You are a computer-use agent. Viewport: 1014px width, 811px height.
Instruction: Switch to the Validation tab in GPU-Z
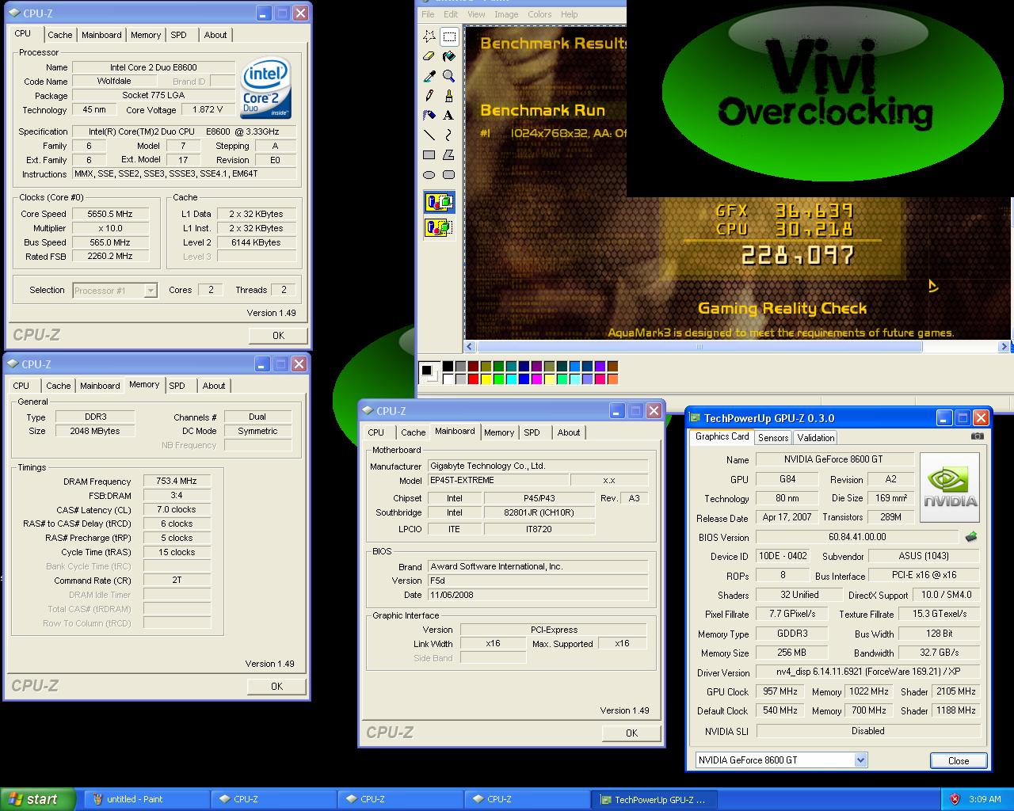pyautogui.click(x=816, y=437)
